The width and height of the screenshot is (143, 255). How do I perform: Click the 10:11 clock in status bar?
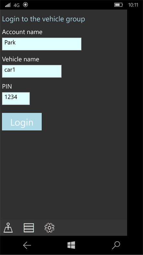coord(133,5)
